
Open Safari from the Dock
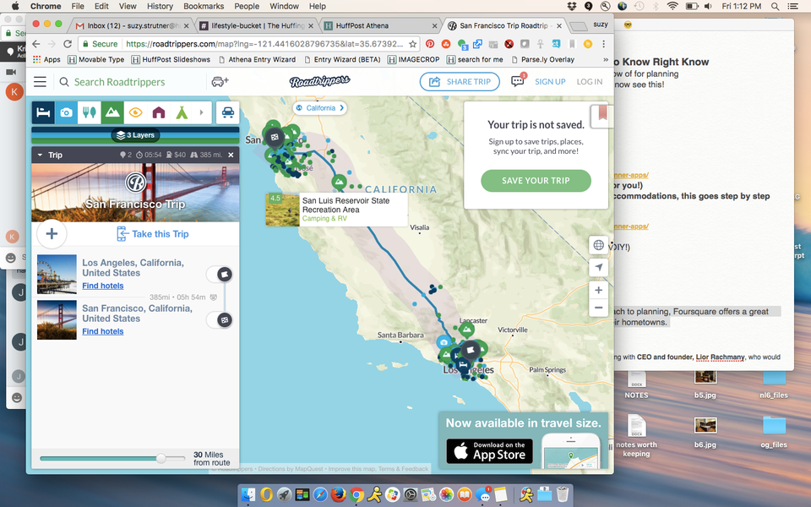tap(320, 495)
